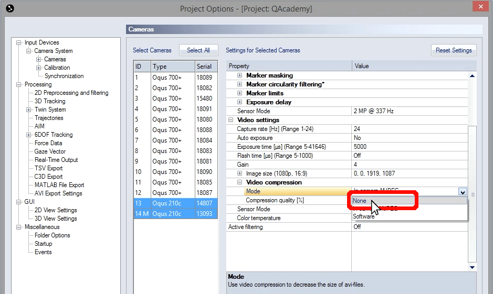
Task: Collapse the Video settings group
Action: (231, 120)
